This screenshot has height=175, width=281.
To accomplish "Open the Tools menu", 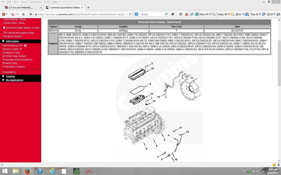I will pyautogui.click(x=47, y=2).
